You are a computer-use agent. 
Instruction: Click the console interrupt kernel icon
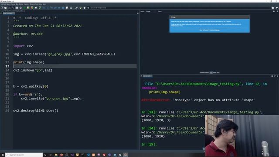pyautogui.click(x=272, y=76)
